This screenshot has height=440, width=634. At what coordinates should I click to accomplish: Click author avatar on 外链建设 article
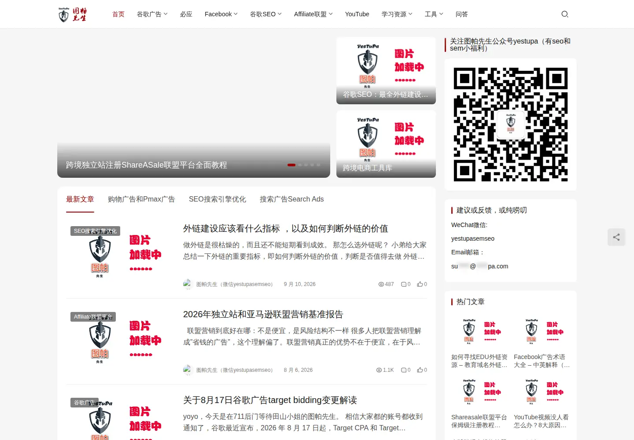(x=188, y=284)
